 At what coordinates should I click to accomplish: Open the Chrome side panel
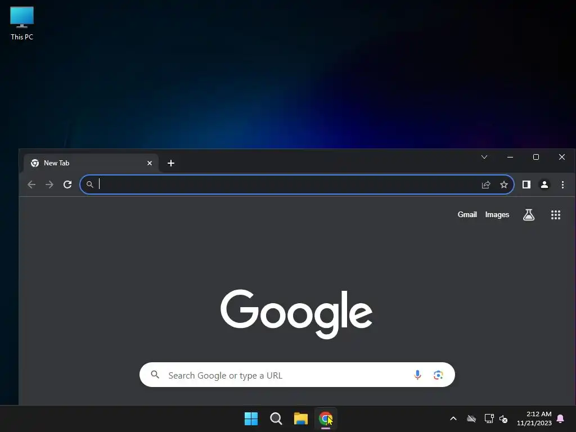(x=526, y=184)
